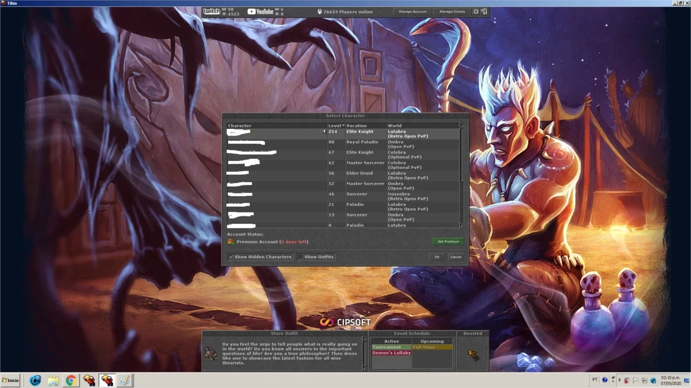Click the Tournament active event
691x388 pixels.
click(x=391, y=347)
